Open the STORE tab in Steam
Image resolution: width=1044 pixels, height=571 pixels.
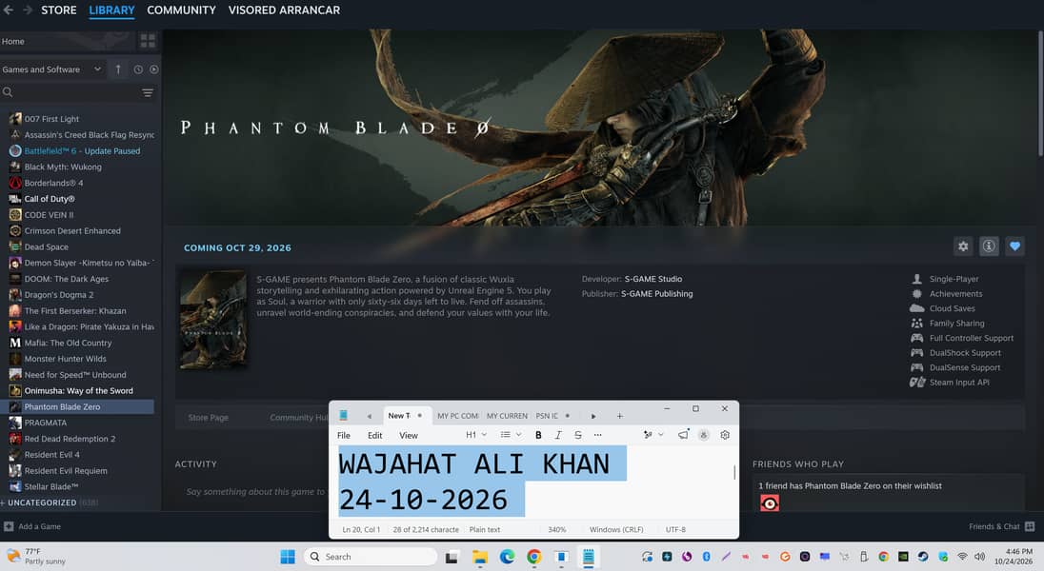[x=59, y=10]
